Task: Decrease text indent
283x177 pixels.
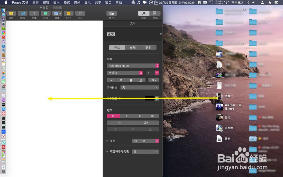Action: click(120, 123)
